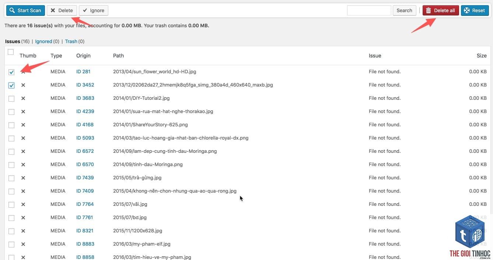Click the X thumb icon for ID 7764
This screenshot has width=493, height=260.
pyautogui.click(x=23, y=204)
